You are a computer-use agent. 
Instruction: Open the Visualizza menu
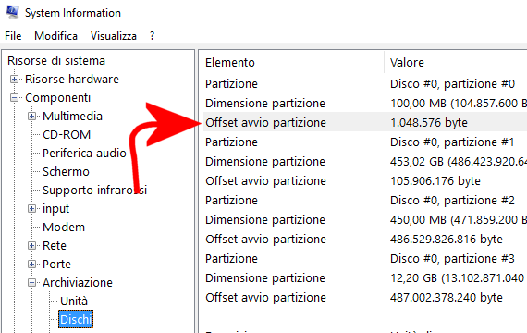pos(114,36)
